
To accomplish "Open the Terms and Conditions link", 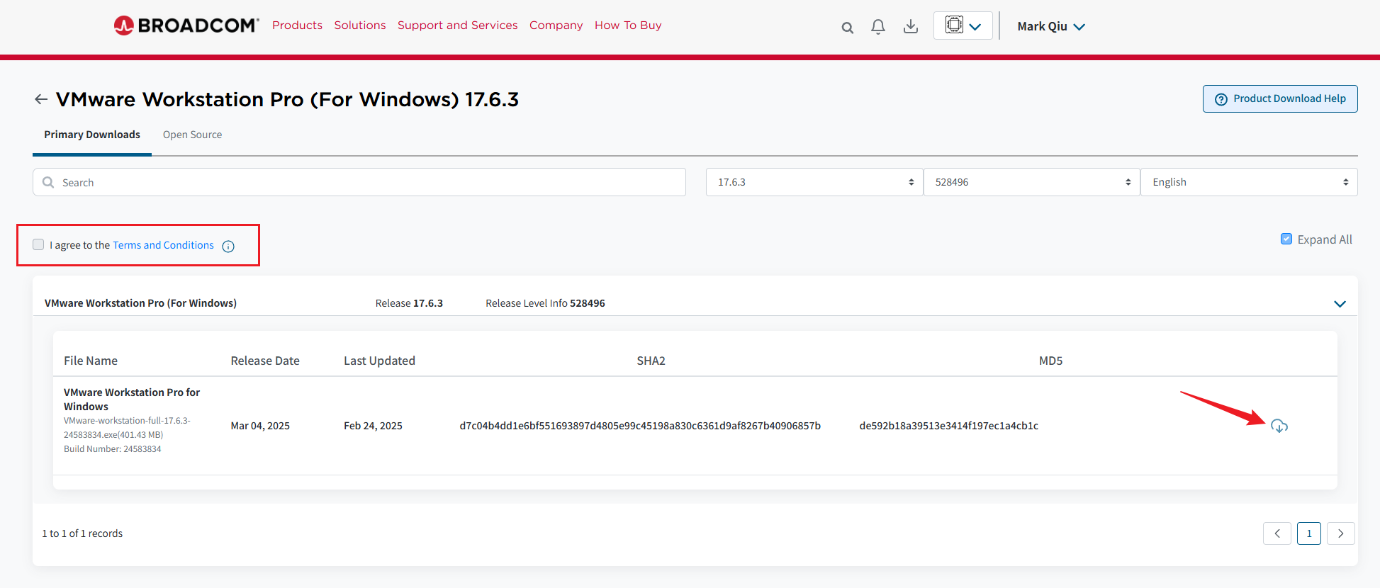I will 163,245.
